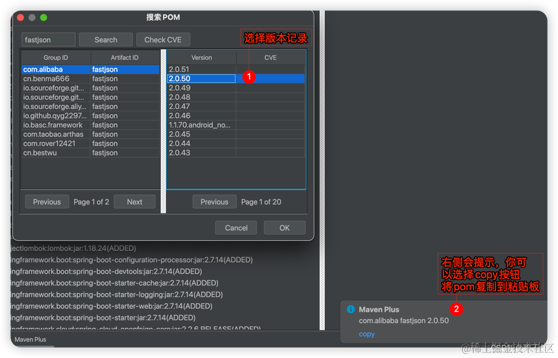Select version 2.0.46

point(236,115)
